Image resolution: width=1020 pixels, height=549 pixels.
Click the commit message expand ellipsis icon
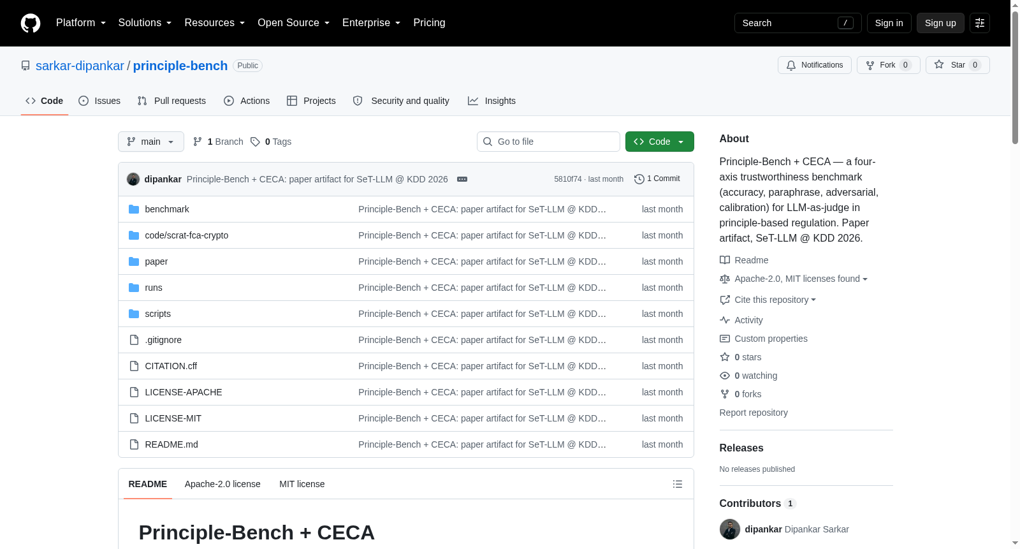click(462, 179)
